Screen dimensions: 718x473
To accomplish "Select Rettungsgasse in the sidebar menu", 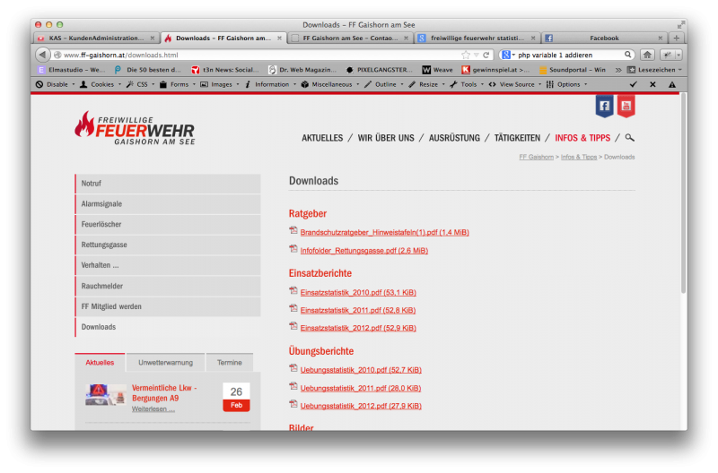I will 168,245.
